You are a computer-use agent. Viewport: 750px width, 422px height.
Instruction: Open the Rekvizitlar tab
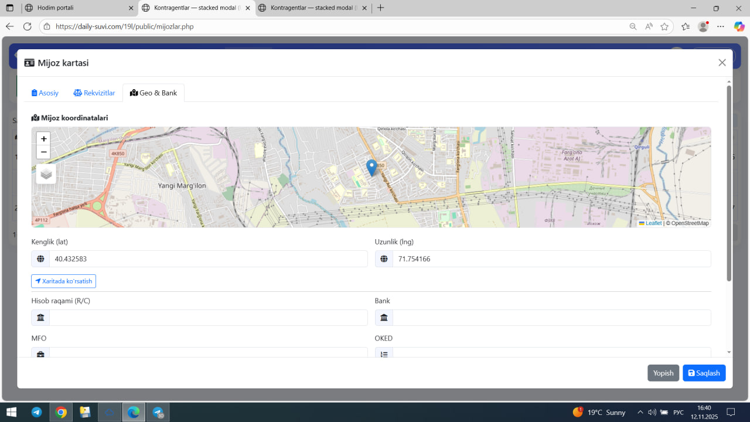click(x=94, y=93)
